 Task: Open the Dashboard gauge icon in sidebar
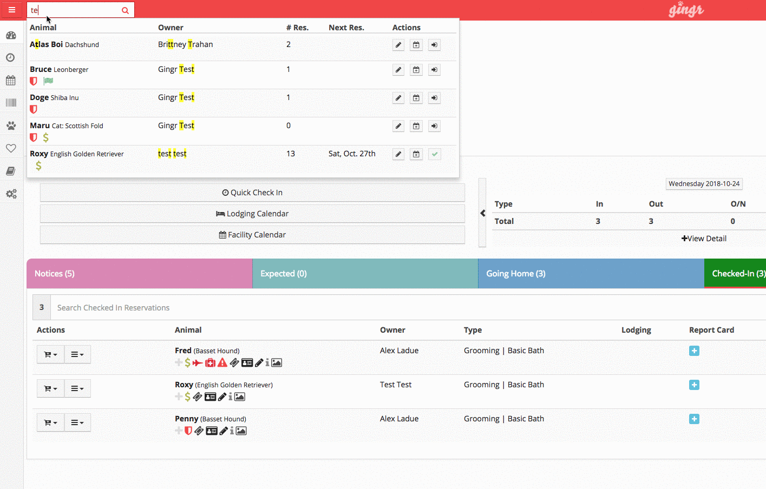tap(11, 36)
